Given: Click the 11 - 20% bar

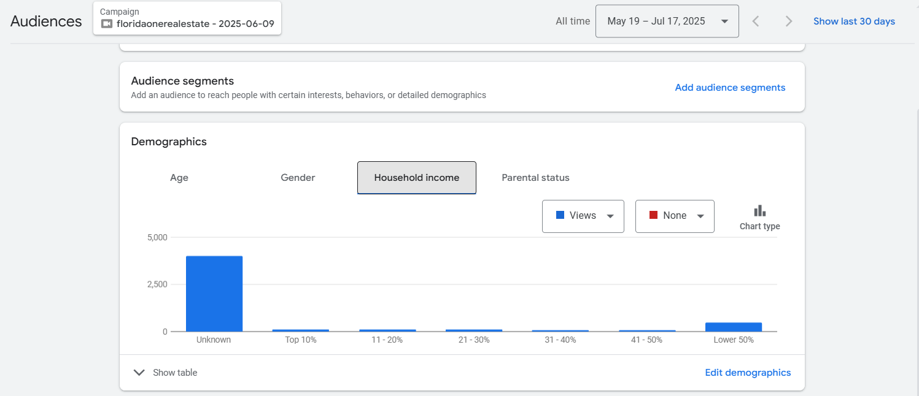Looking at the screenshot, I should (x=387, y=330).
